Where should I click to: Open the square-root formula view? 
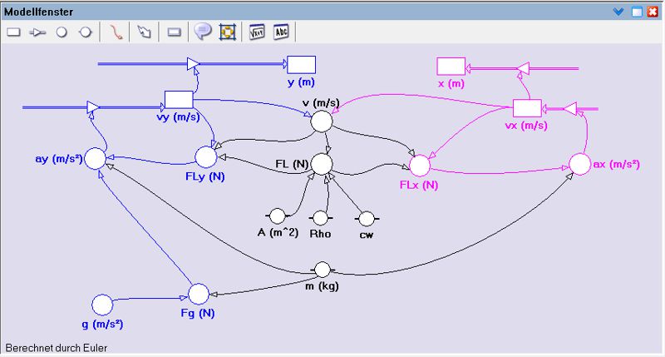[x=258, y=32]
